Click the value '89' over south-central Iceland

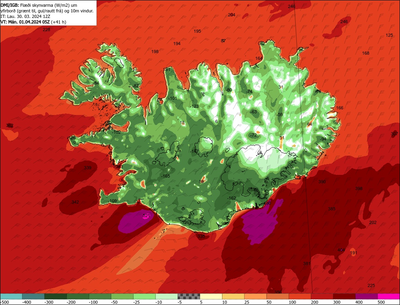[202, 182]
